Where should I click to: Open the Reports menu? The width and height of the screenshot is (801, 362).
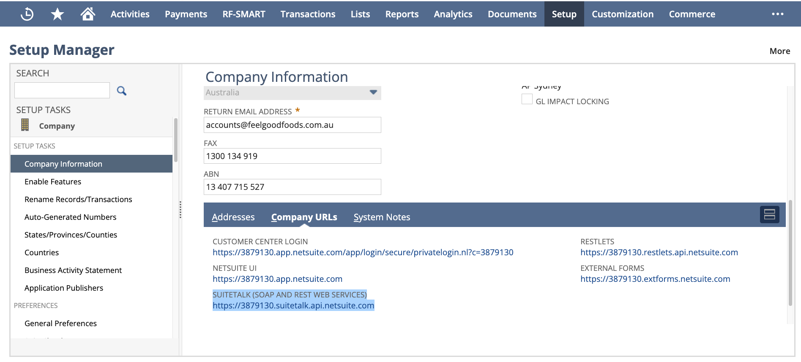pyautogui.click(x=402, y=14)
